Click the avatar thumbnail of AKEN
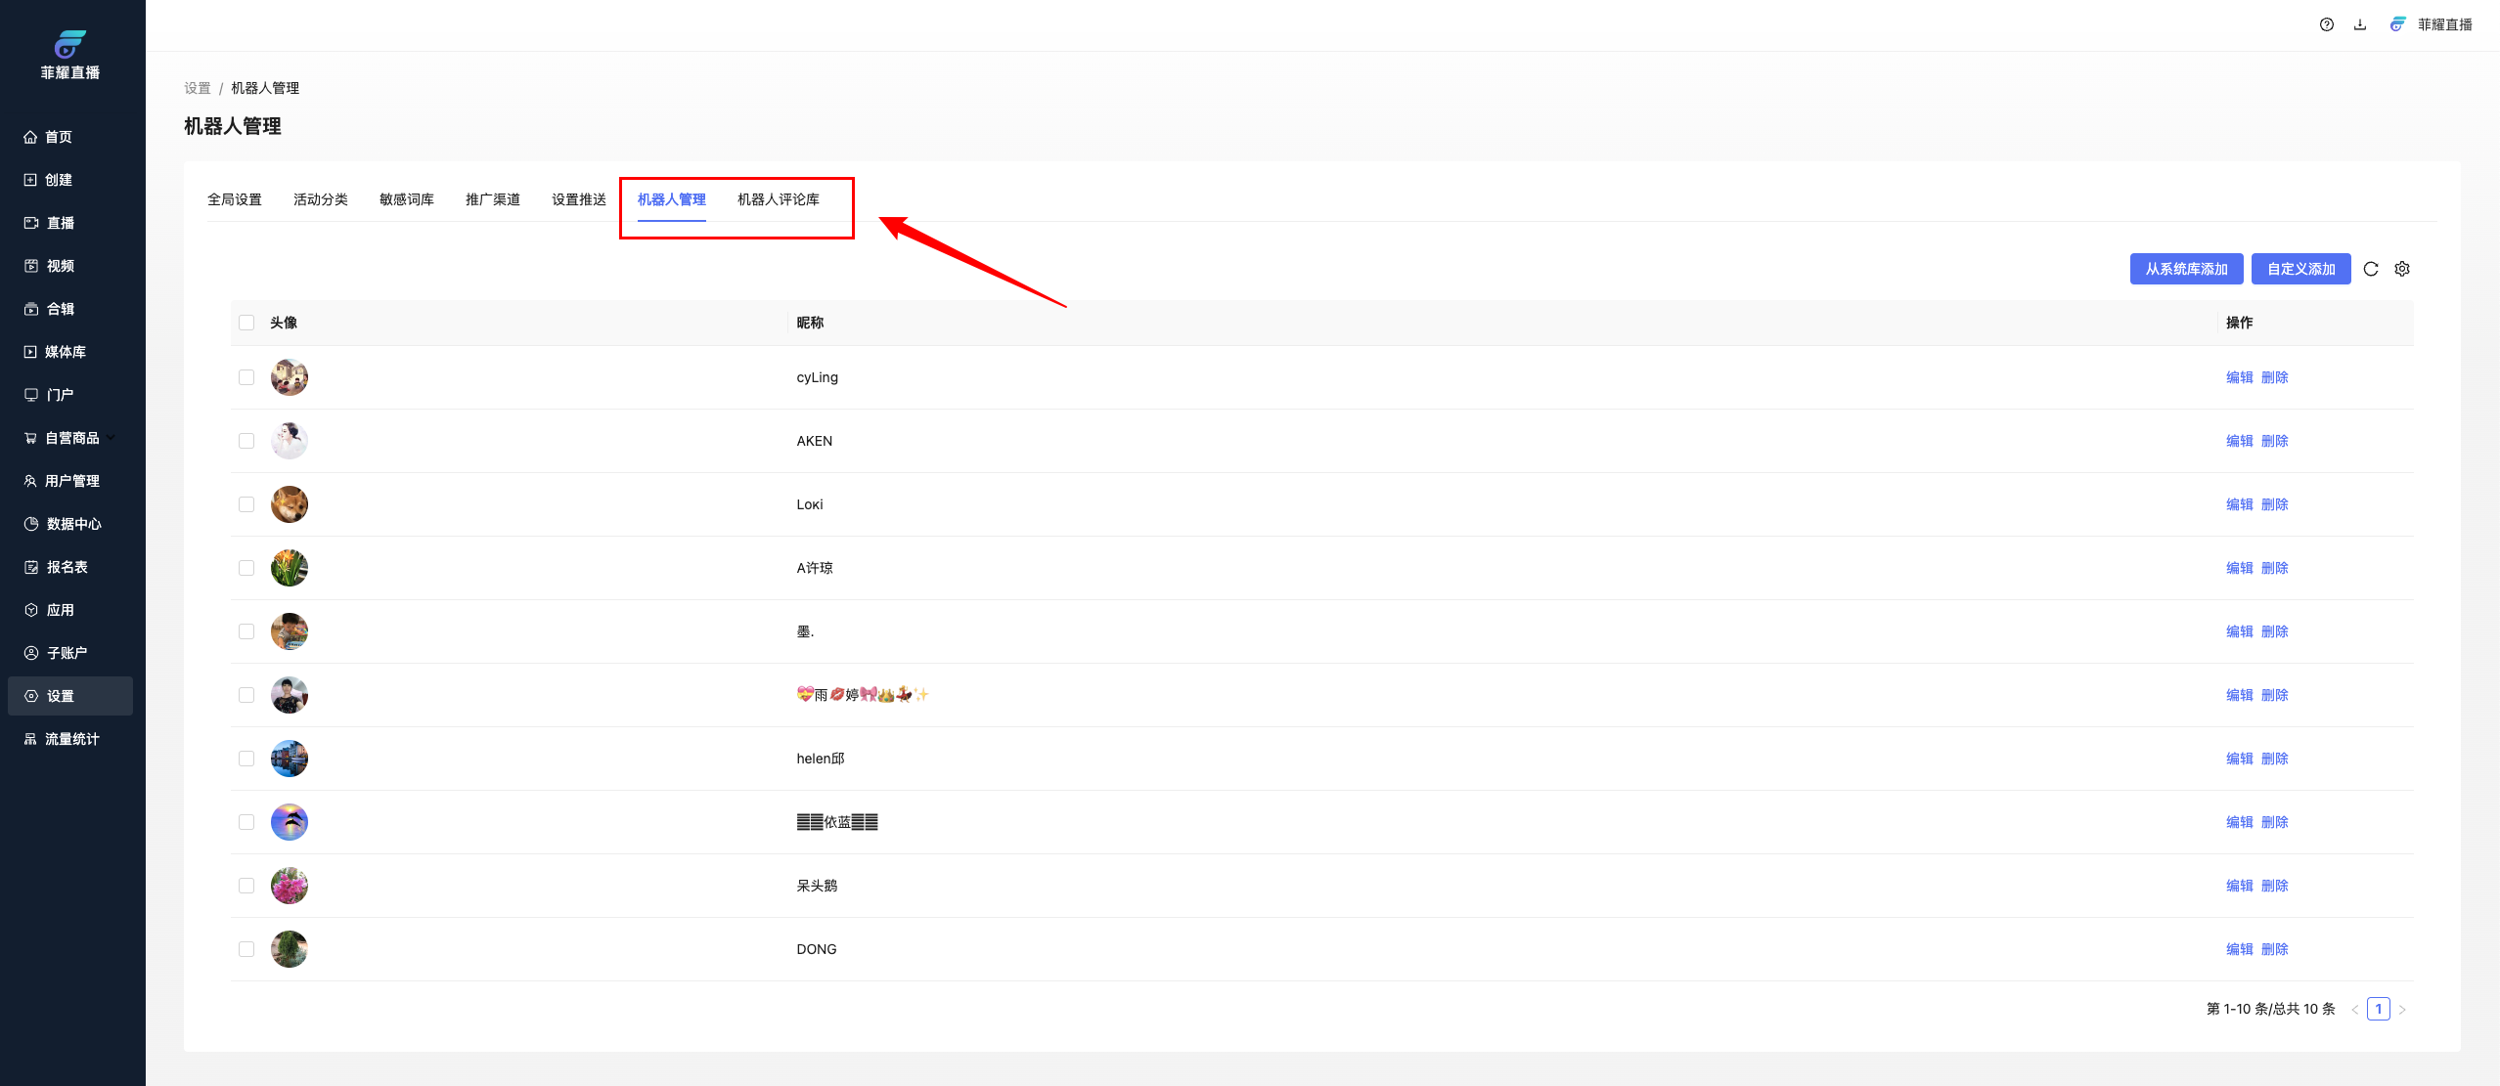Viewport: 2500px width, 1086px height. (290, 441)
